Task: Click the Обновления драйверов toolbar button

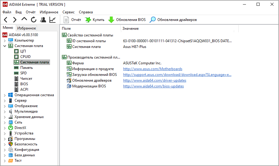Action: 173,20
